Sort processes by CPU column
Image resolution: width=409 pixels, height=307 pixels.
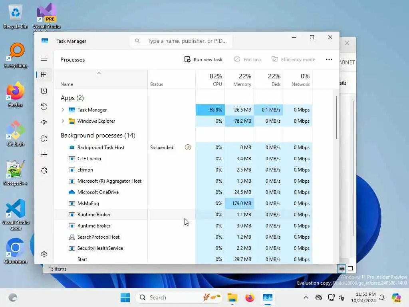(210, 80)
